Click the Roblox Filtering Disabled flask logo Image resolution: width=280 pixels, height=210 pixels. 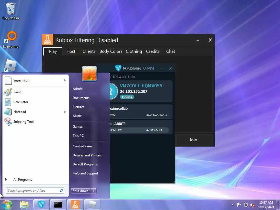point(48,40)
